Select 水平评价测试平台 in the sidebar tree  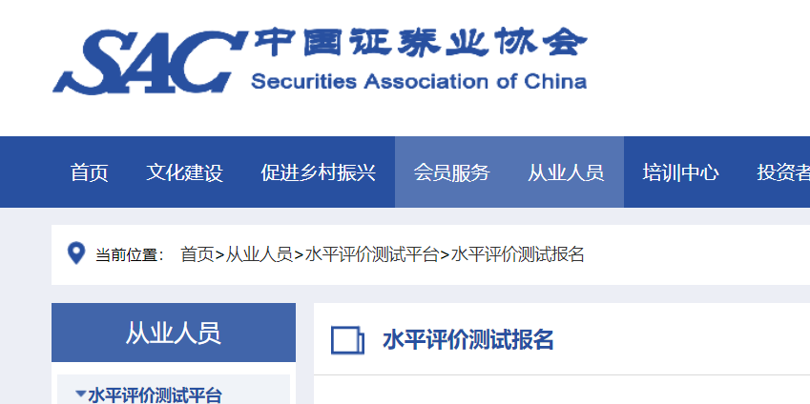coord(155,395)
